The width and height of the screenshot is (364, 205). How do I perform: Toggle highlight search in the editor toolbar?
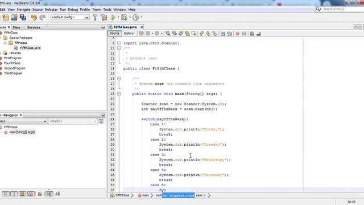coord(187,34)
